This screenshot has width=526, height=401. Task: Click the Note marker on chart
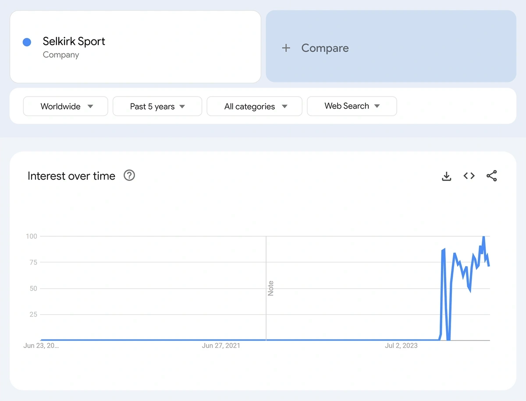tap(270, 288)
